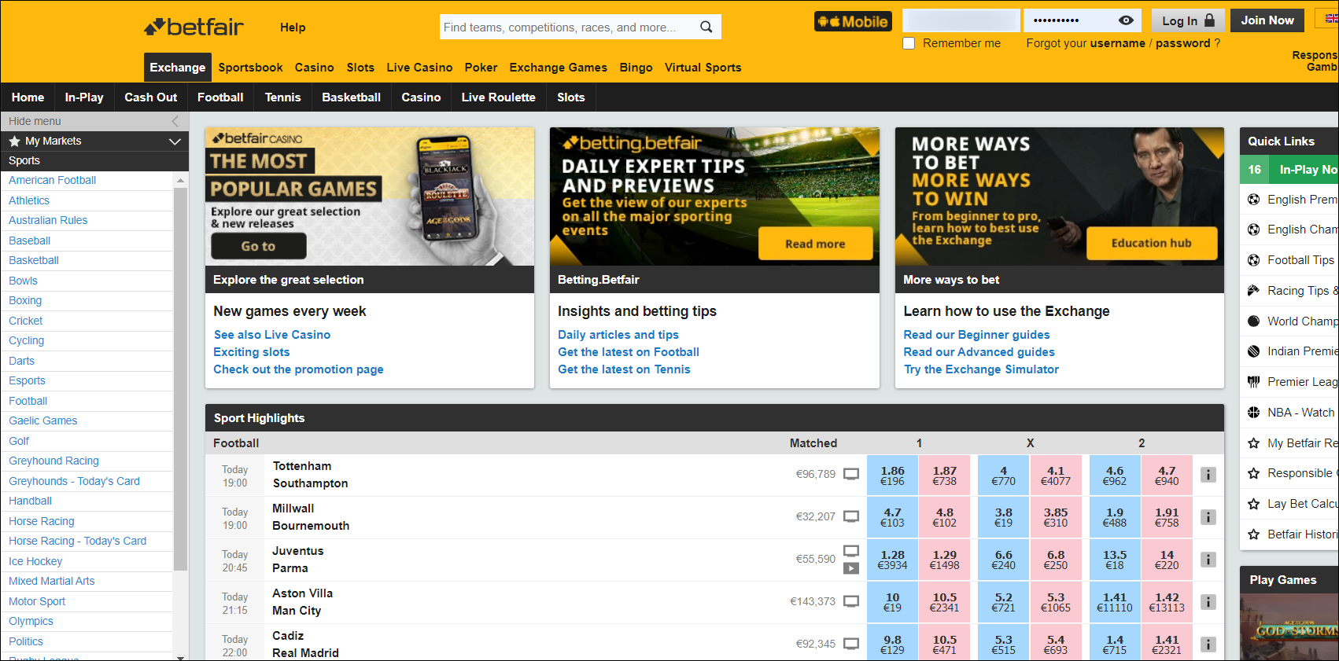This screenshot has width=1339, height=661.
Task: Click TV icon for Cadiz match
Action: (851, 644)
